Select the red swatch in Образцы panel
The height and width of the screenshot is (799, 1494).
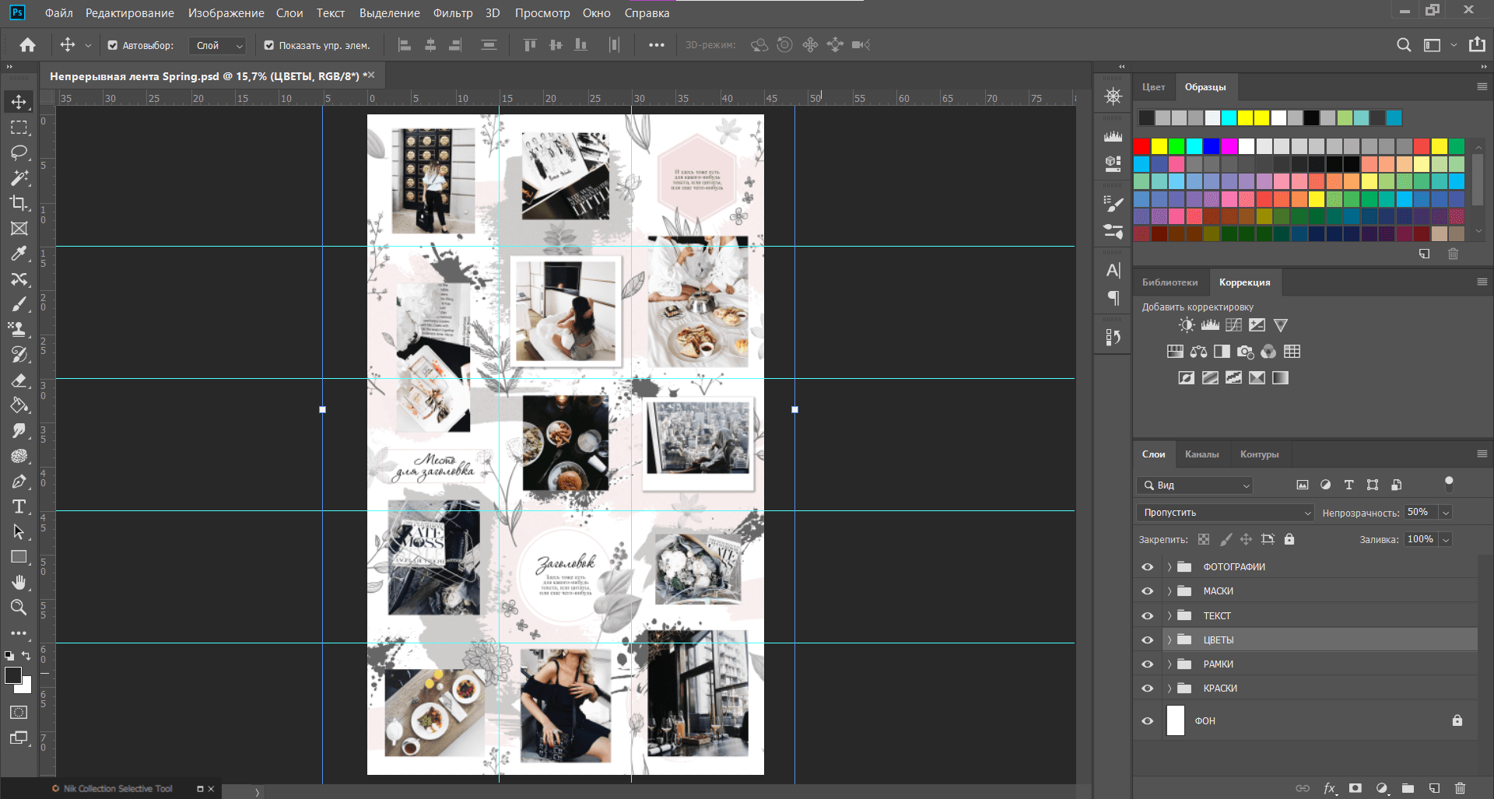1141,145
